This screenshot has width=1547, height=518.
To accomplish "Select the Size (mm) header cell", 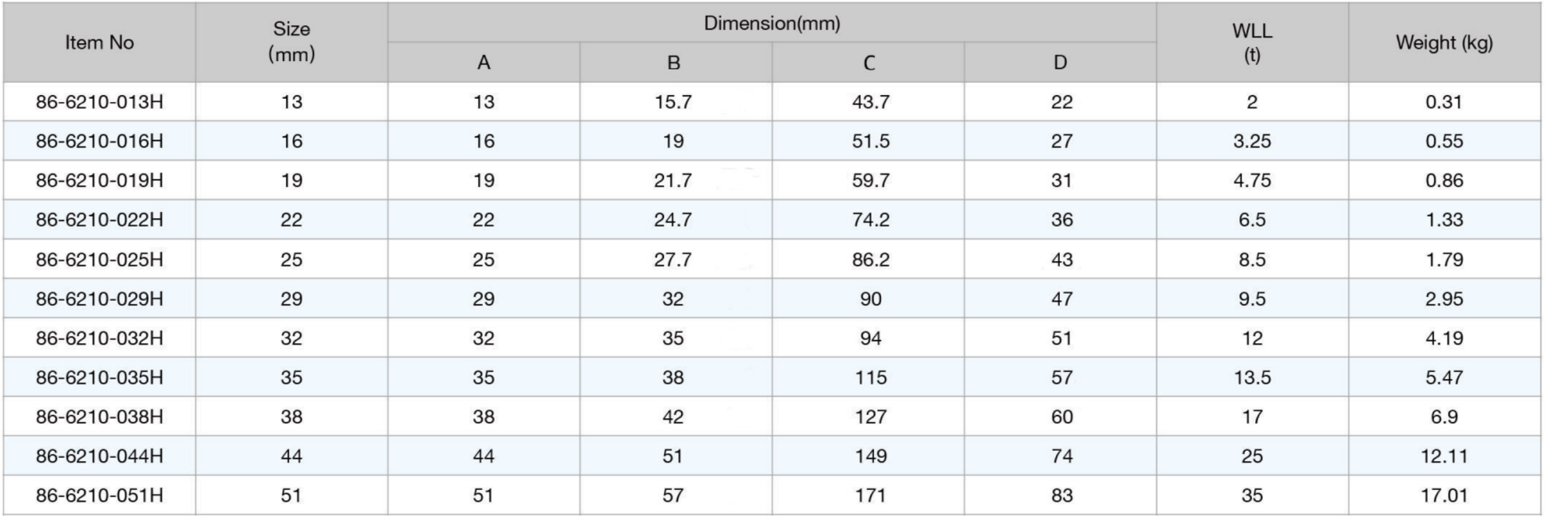I will [291, 42].
